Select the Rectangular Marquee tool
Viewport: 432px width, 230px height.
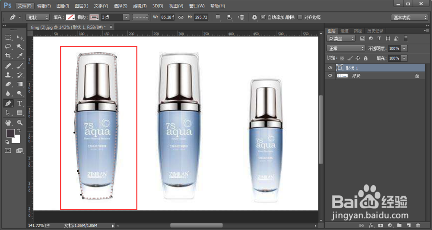coord(8,38)
